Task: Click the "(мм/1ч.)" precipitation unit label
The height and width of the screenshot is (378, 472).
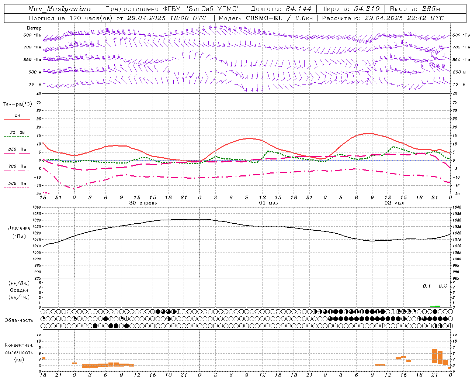Action: point(19,297)
